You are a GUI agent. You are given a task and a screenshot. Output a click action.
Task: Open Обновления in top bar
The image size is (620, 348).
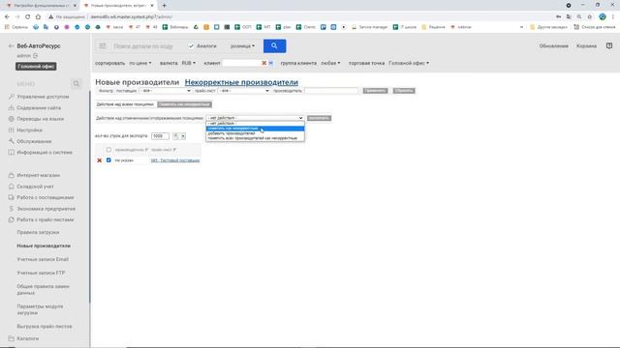point(553,45)
